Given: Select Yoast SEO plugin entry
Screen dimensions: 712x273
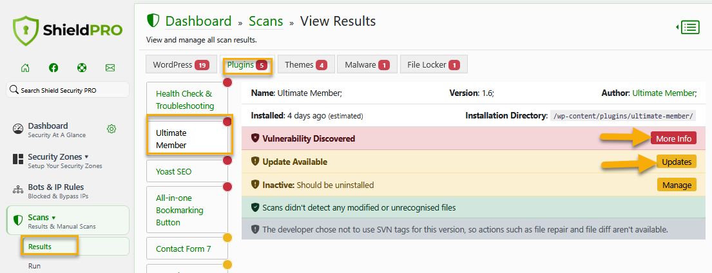Looking at the screenshot, I should click(x=187, y=172).
